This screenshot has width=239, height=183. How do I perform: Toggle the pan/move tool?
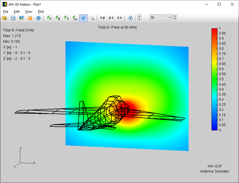coord(83,18)
